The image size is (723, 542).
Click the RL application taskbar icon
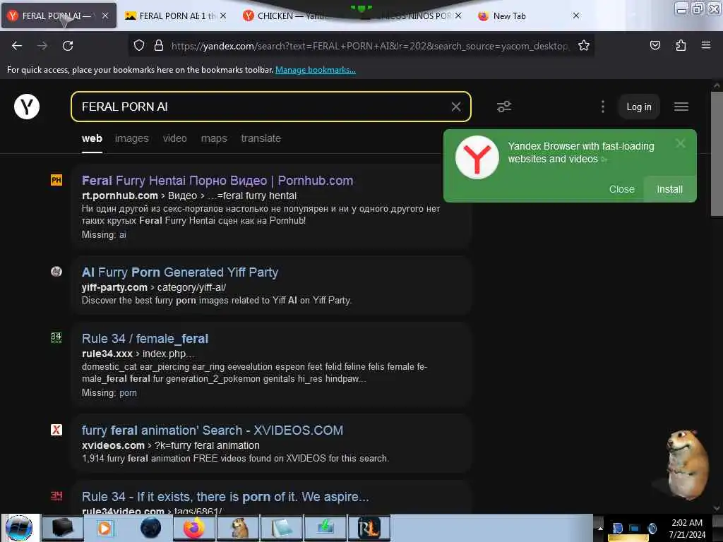pos(369,528)
